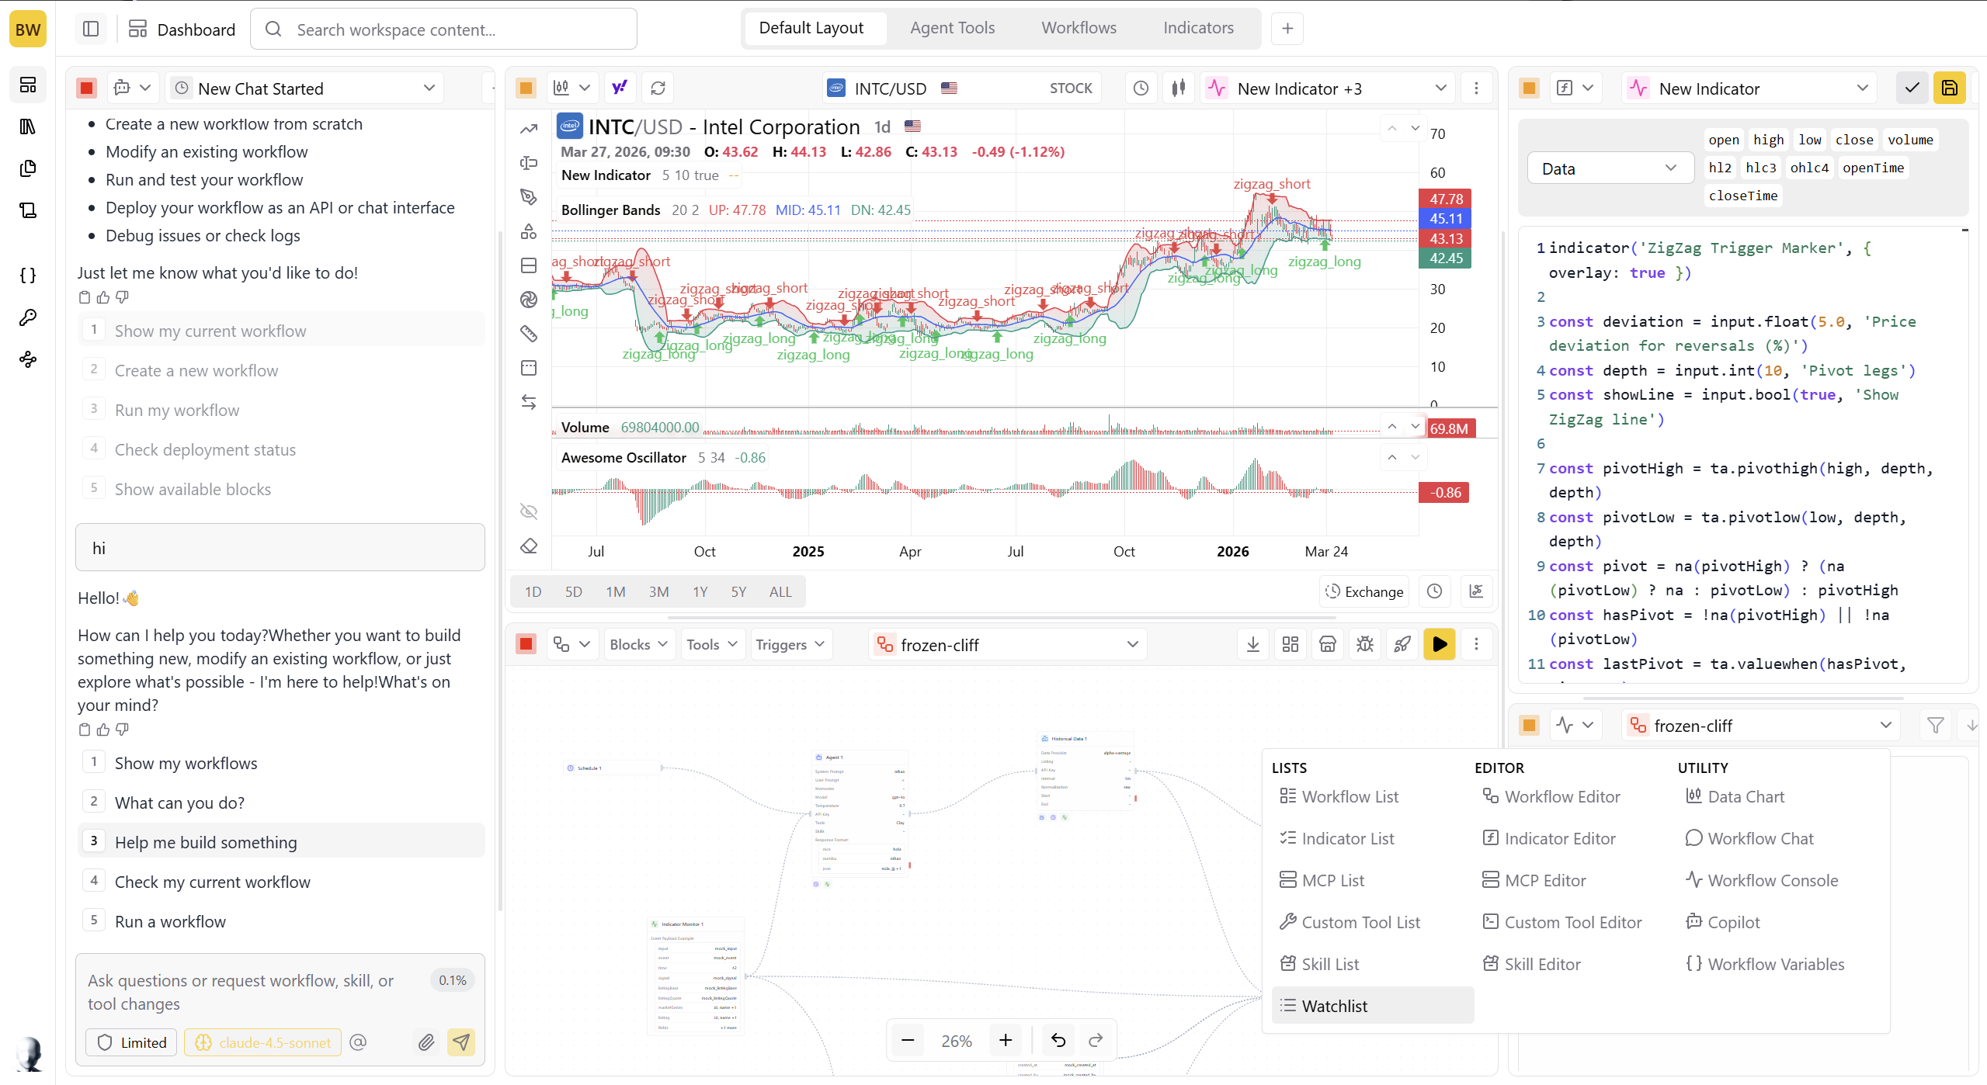Click the 1Y time range button

pyautogui.click(x=700, y=591)
